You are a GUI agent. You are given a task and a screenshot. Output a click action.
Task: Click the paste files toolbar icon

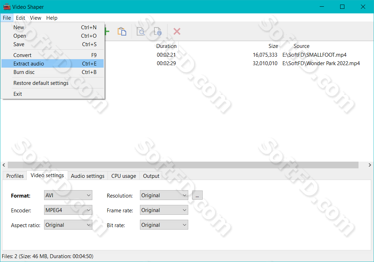pos(122,31)
